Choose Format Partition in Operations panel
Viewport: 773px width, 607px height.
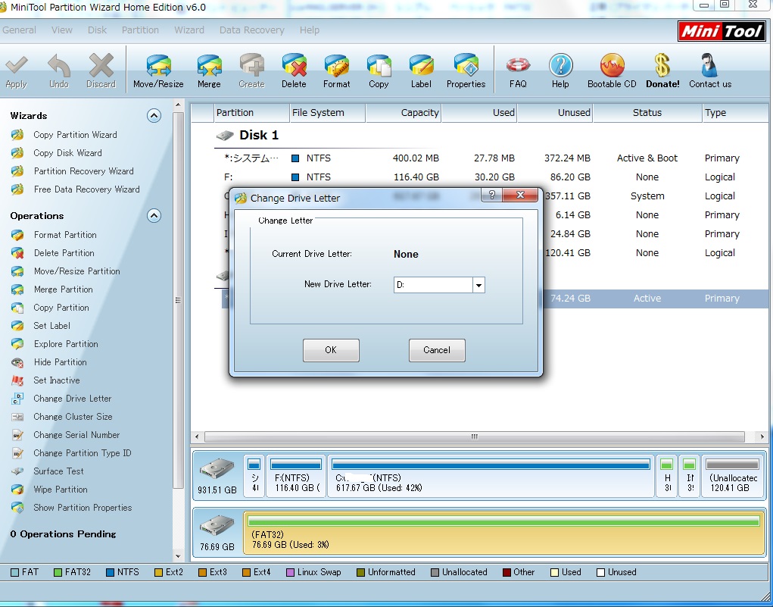[65, 235]
